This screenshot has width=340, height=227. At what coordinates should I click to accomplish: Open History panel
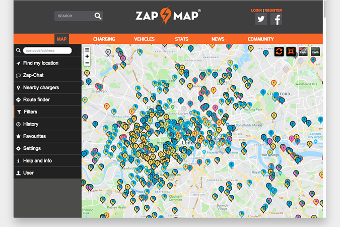tap(47, 124)
